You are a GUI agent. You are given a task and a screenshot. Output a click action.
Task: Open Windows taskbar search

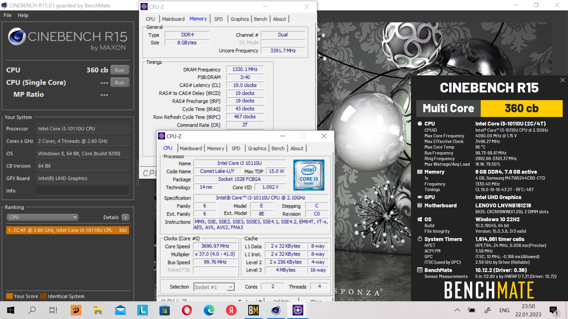[32, 310]
